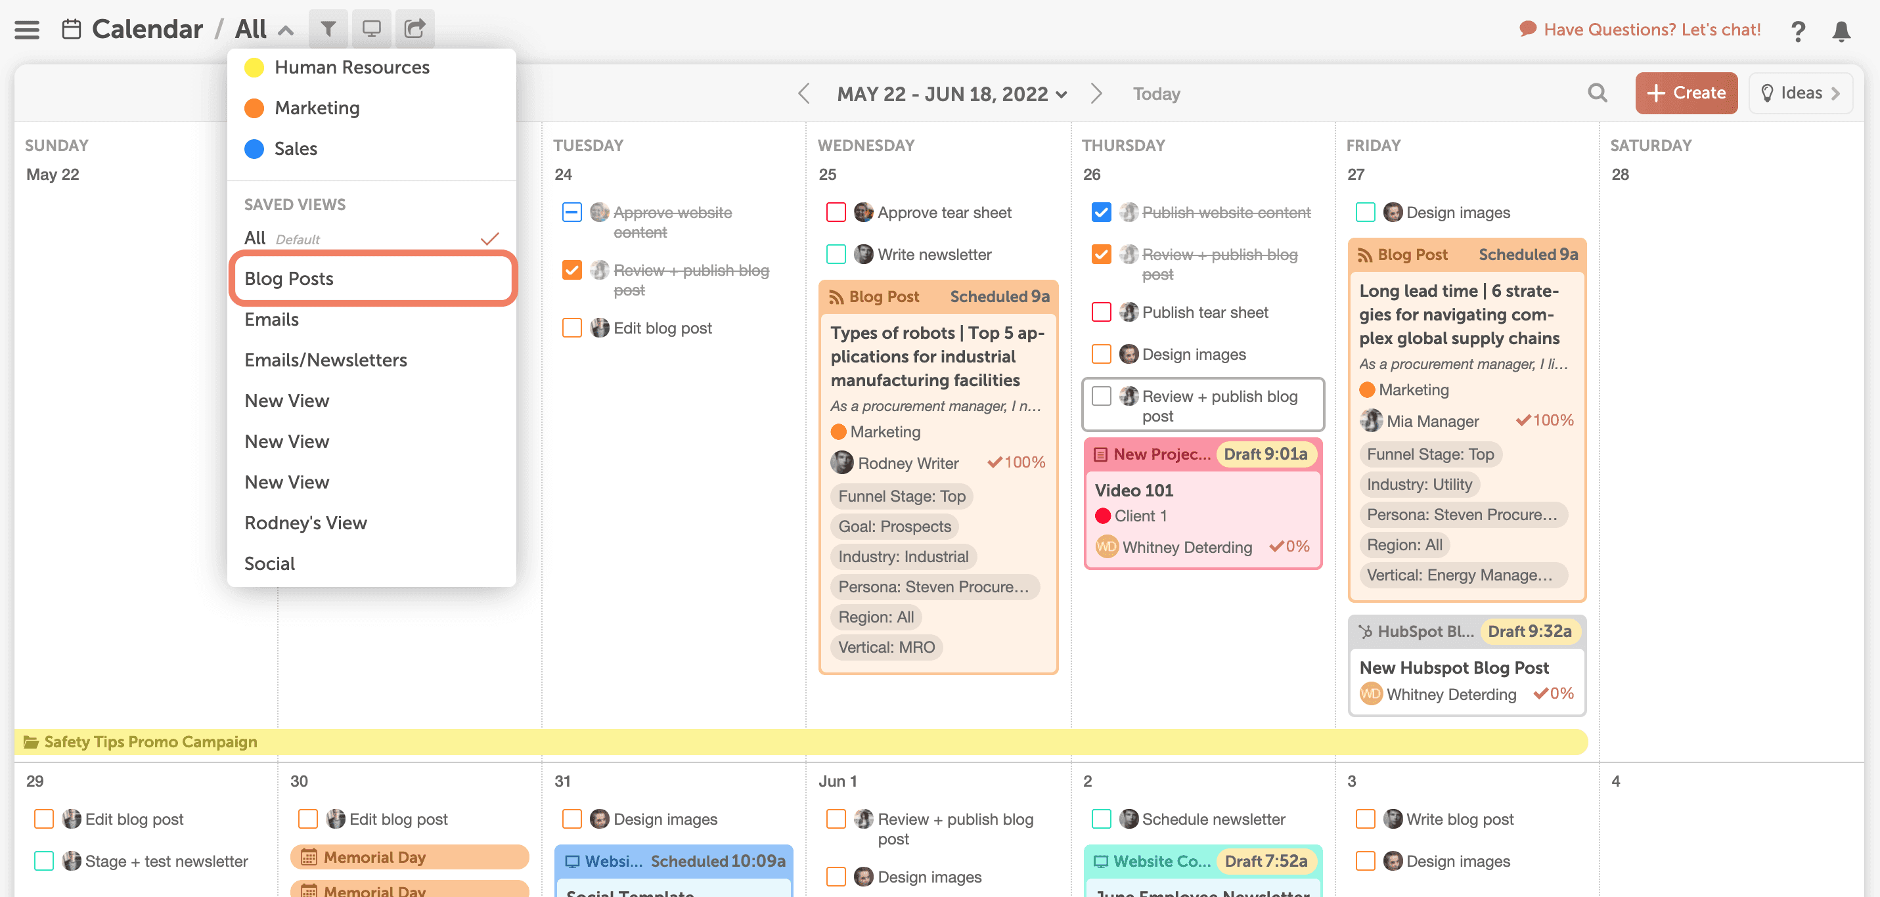Toggle Approve website content checkbox

[x=572, y=212]
